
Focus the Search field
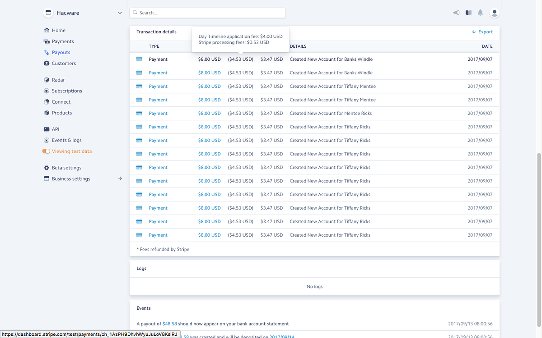(x=207, y=13)
